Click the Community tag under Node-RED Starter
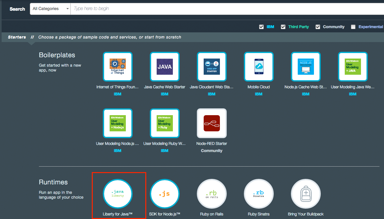Image resolution: width=384 pixels, height=219 pixels. point(211,151)
